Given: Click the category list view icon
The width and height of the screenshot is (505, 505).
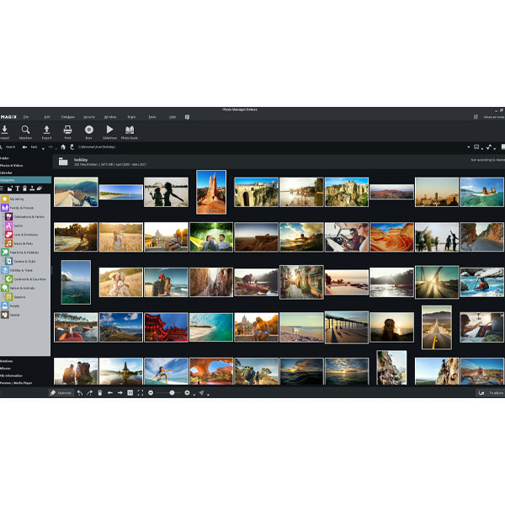Looking at the screenshot, I should pos(2,189).
